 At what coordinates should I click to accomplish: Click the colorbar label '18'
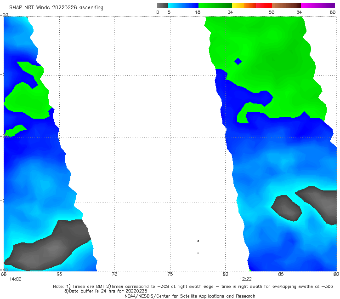click(x=198, y=12)
